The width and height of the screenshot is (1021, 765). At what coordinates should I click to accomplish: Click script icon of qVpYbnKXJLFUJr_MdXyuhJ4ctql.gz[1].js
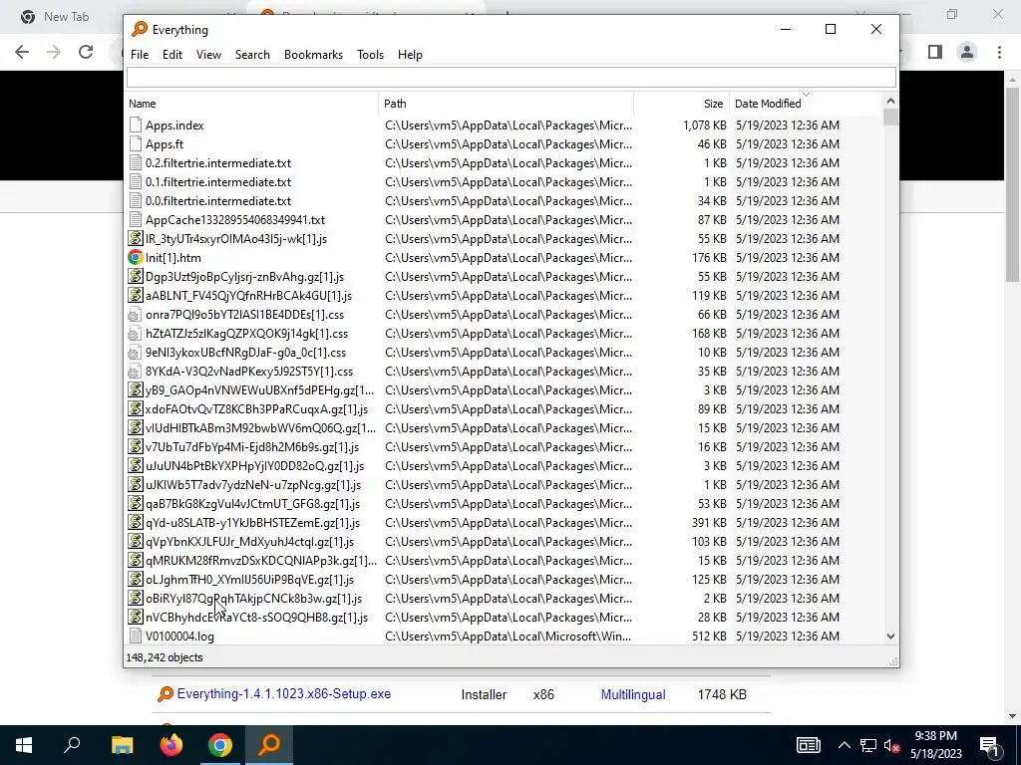coord(135,541)
